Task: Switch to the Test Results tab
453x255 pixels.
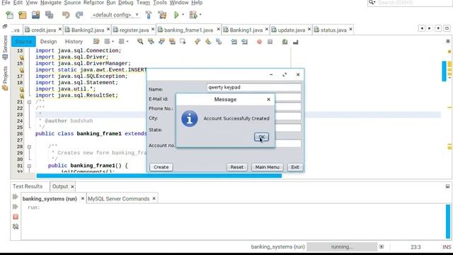Action: point(28,186)
